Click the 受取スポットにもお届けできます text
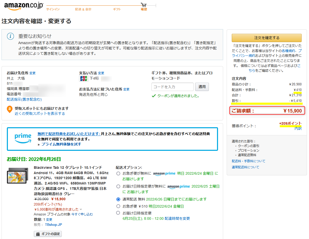Image resolution: width=309 pixels, height=239 pixels. [x=42, y=108]
